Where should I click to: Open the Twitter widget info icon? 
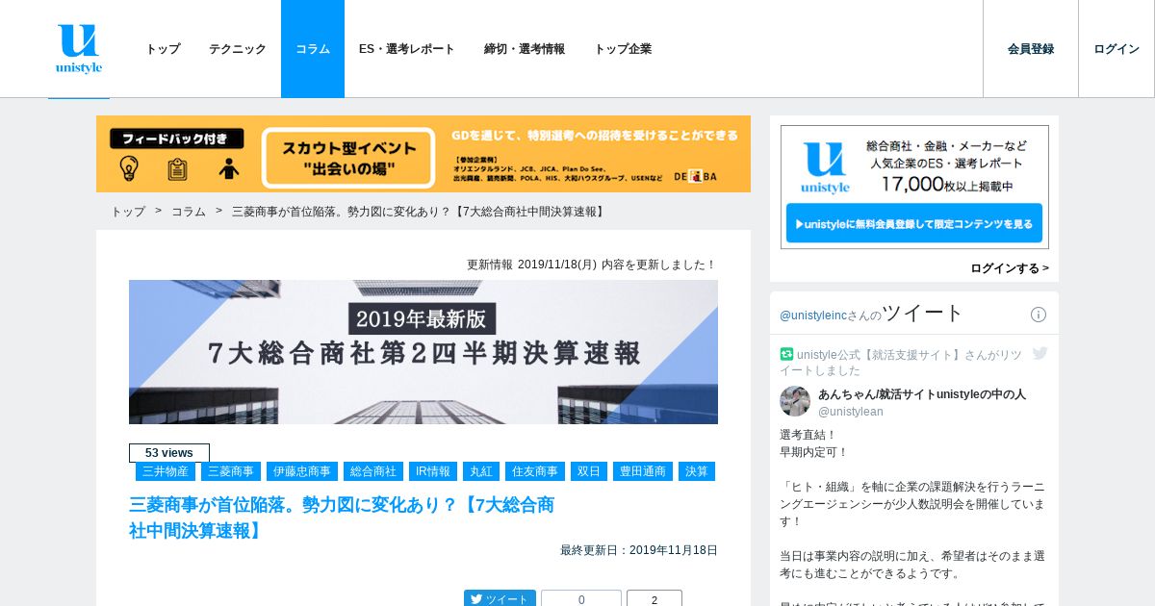[x=1039, y=315]
